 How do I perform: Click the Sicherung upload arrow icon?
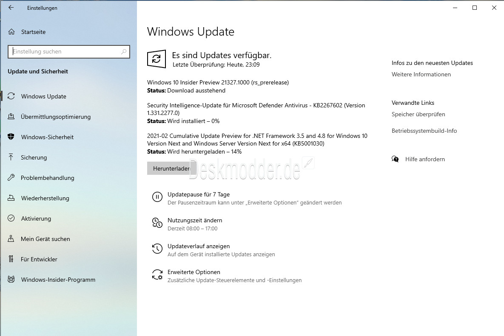pyautogui.click(x=11, y=157)
